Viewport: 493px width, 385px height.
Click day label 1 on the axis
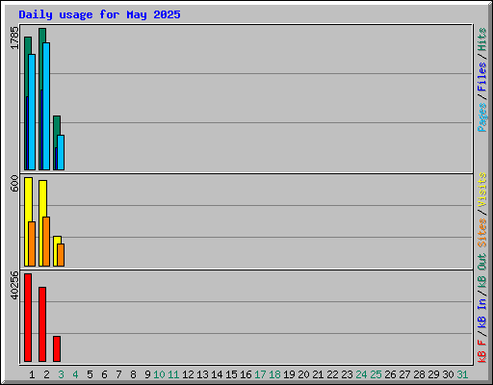[x=32, y=374]
